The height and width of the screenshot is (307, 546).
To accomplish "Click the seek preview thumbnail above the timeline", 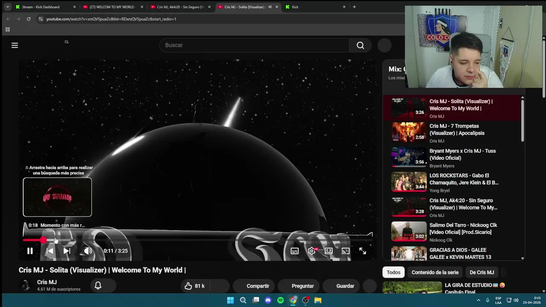I will coord(57,197).
